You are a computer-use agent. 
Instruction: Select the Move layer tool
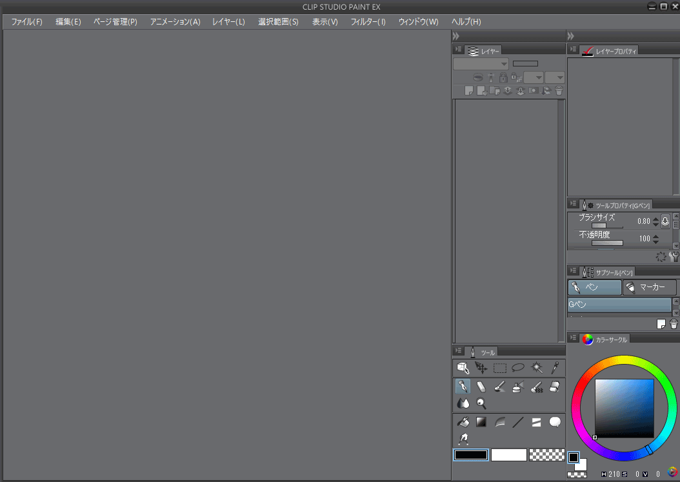(x=481, y=368)
